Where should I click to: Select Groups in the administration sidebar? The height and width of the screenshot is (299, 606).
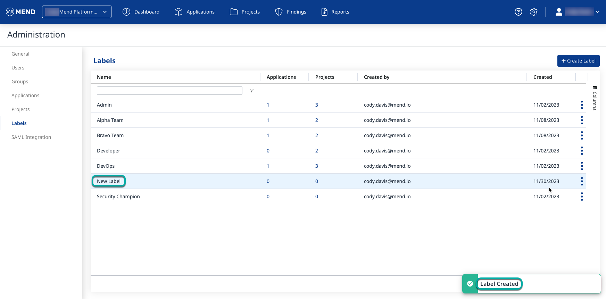coord(20,82)
